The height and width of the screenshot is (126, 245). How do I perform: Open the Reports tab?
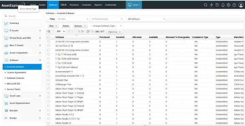click(98, 5)
